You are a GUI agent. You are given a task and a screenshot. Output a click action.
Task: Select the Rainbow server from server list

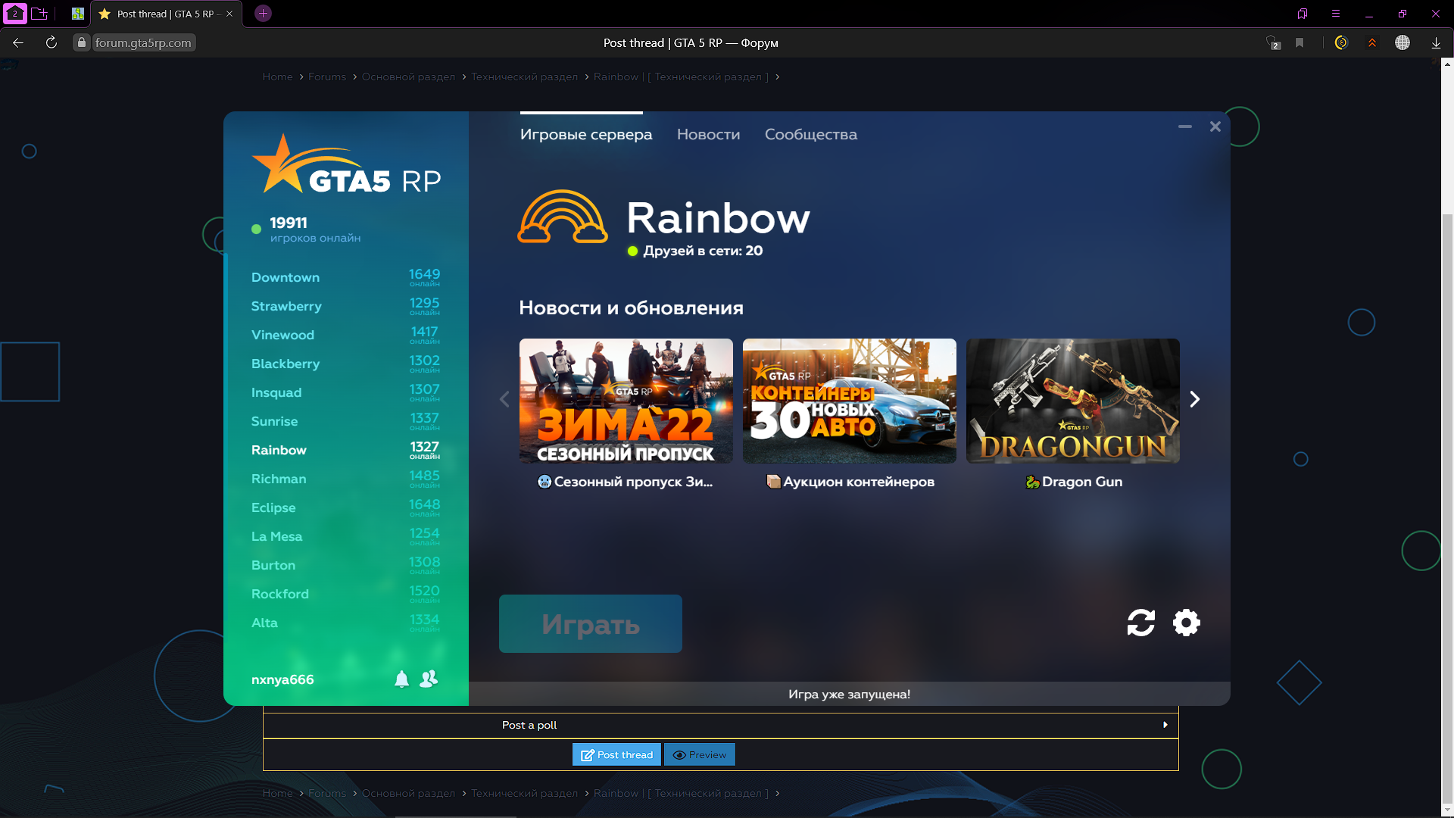coord(279,448)
